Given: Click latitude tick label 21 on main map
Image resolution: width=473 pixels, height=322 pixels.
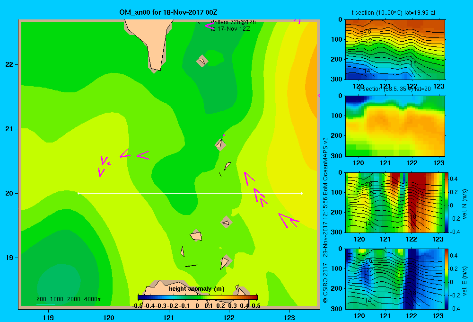Looking at the screenshot, I should click(9, 129).
